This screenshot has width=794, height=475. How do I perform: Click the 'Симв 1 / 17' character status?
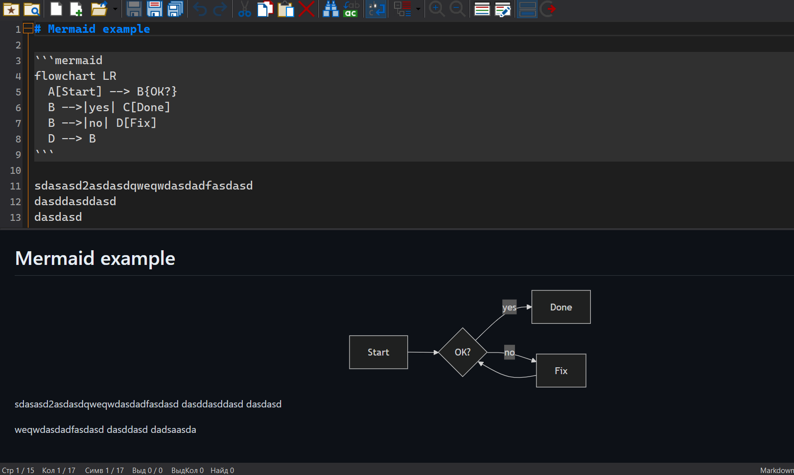click(x=104, y=470)
